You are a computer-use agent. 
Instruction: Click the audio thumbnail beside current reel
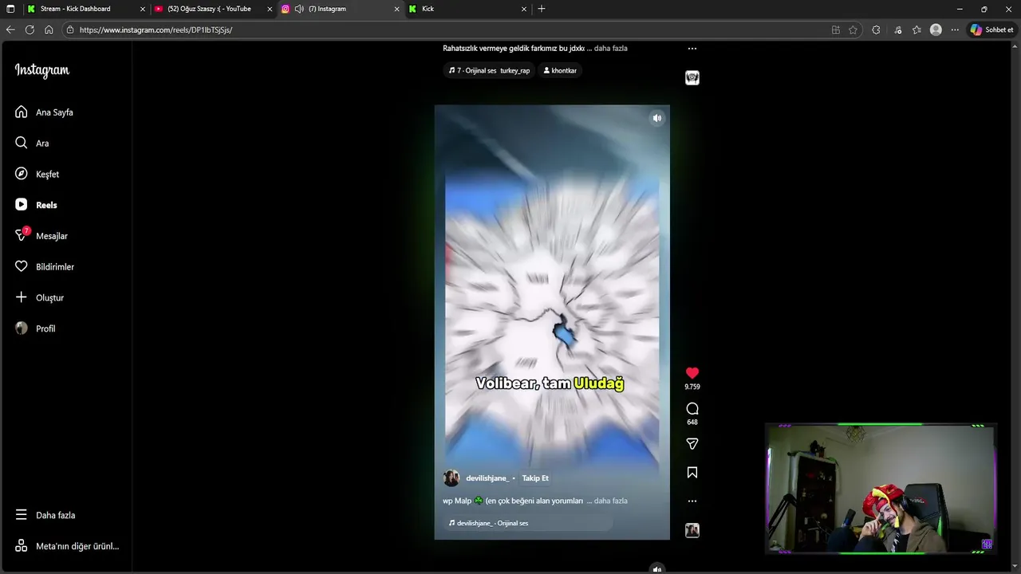pos(692,530)
